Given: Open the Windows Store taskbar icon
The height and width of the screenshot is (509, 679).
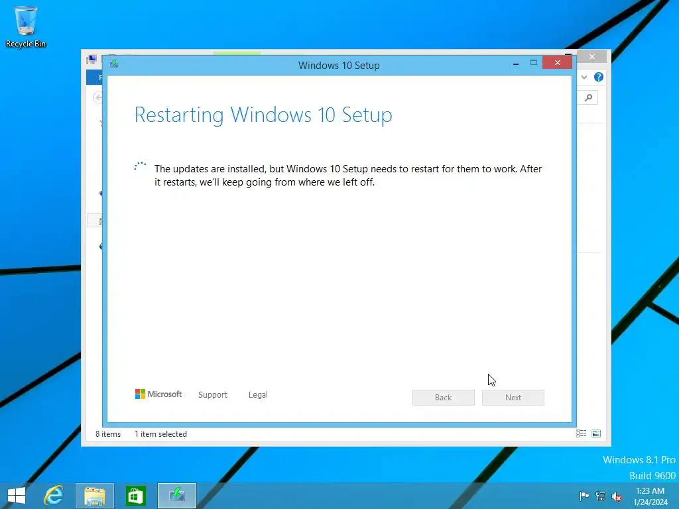Looking at the screenshot, I should [135, 496].
